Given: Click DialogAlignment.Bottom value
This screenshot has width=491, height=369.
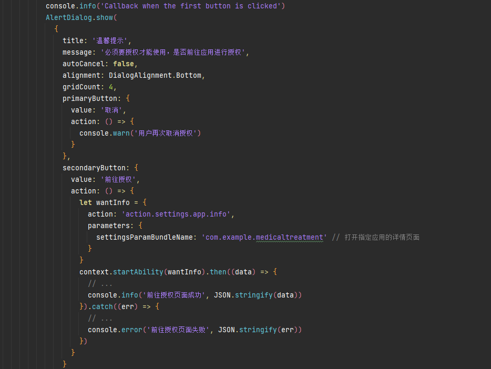Looking at the screenshot, I should 155,75.
